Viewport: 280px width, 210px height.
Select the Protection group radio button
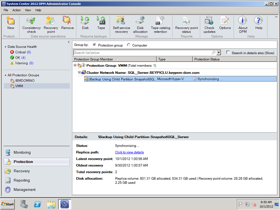click(x=94, y=45)
